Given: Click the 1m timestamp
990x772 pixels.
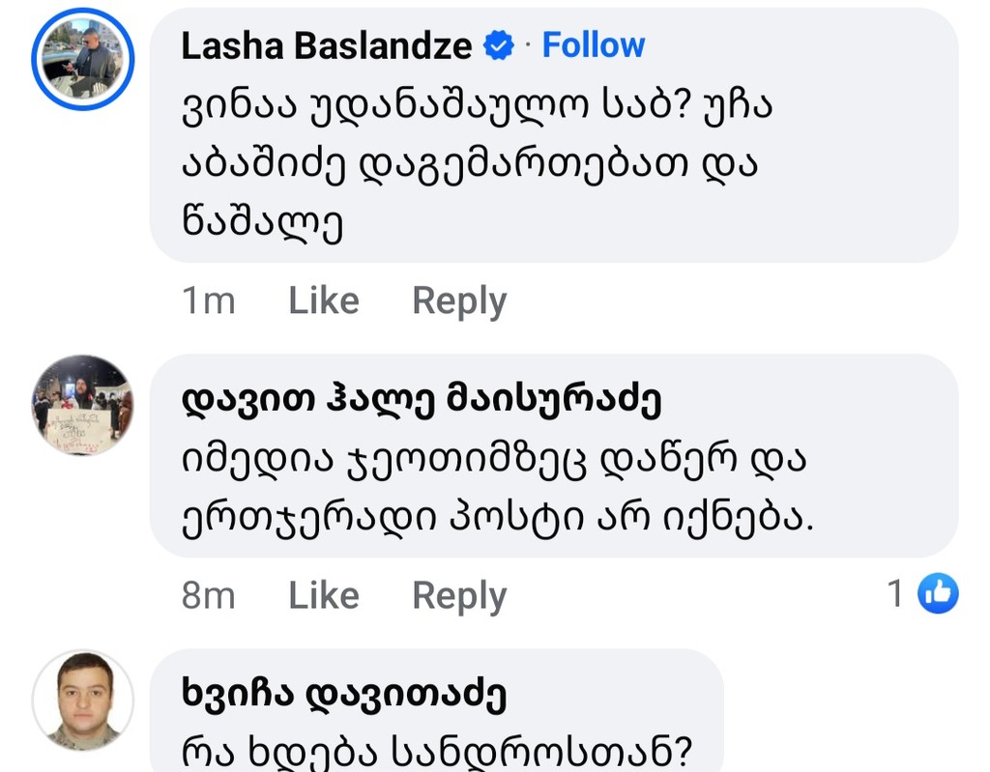Looking at the screenshot, I should (208, 300).
